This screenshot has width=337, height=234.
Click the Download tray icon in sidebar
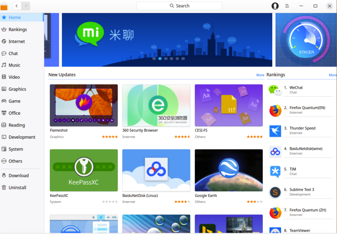pos(4,175)
